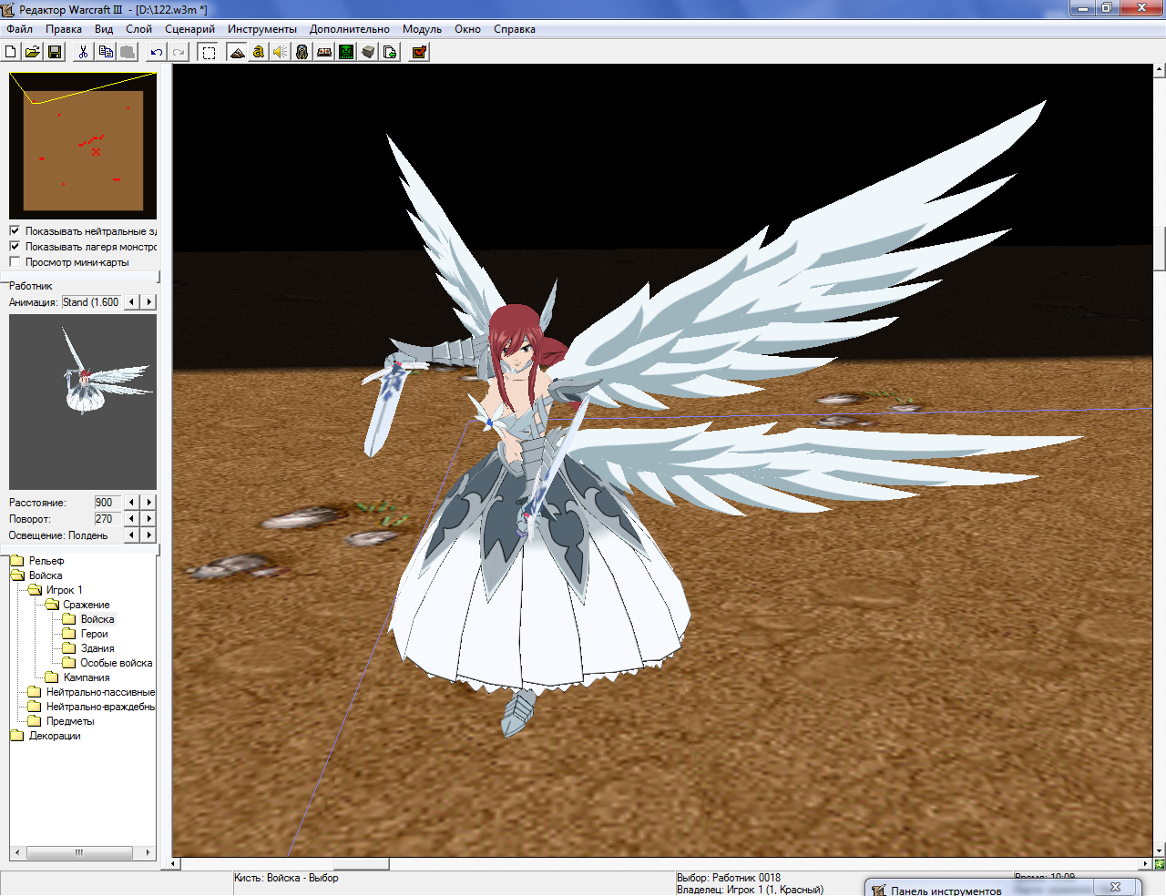Expand the Кампания folder

coord(52,677)
